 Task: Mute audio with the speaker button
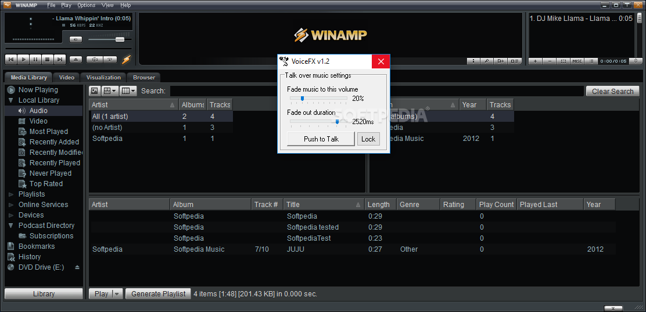(x=76, y=39)
